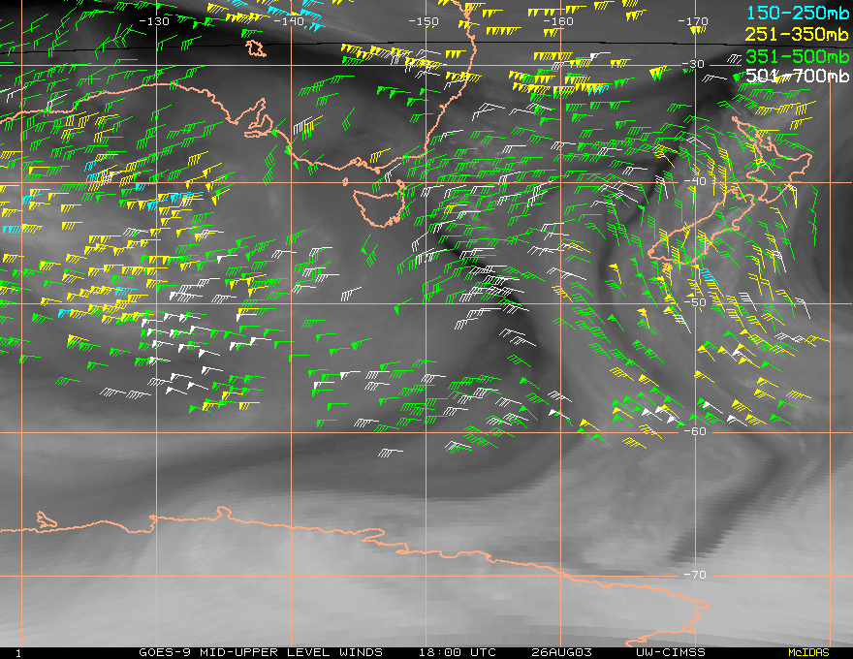
Task: Click the -130 longitude label
Action: tap(154, 21)
